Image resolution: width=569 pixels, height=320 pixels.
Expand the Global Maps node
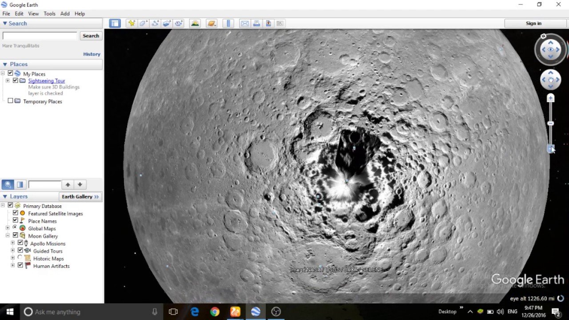[x=8, y=228]
